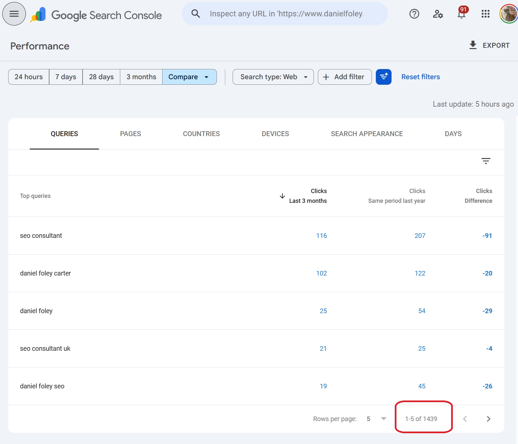Viewport: 518px width, 444px height.
Task: Go to the previous page of results
Action: pyautogui.click(x=465, y=419)
